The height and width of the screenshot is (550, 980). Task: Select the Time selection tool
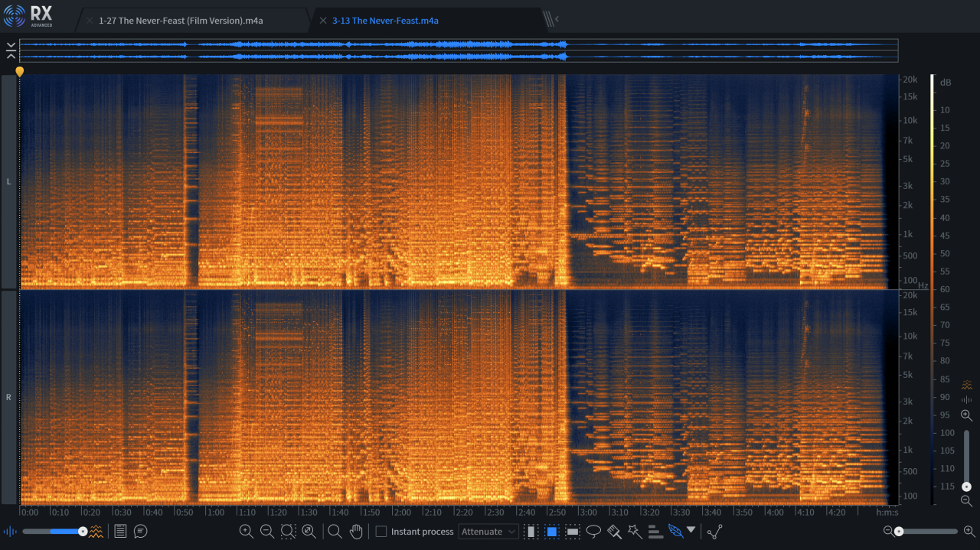pyautogui.click(x=531, y=531)
